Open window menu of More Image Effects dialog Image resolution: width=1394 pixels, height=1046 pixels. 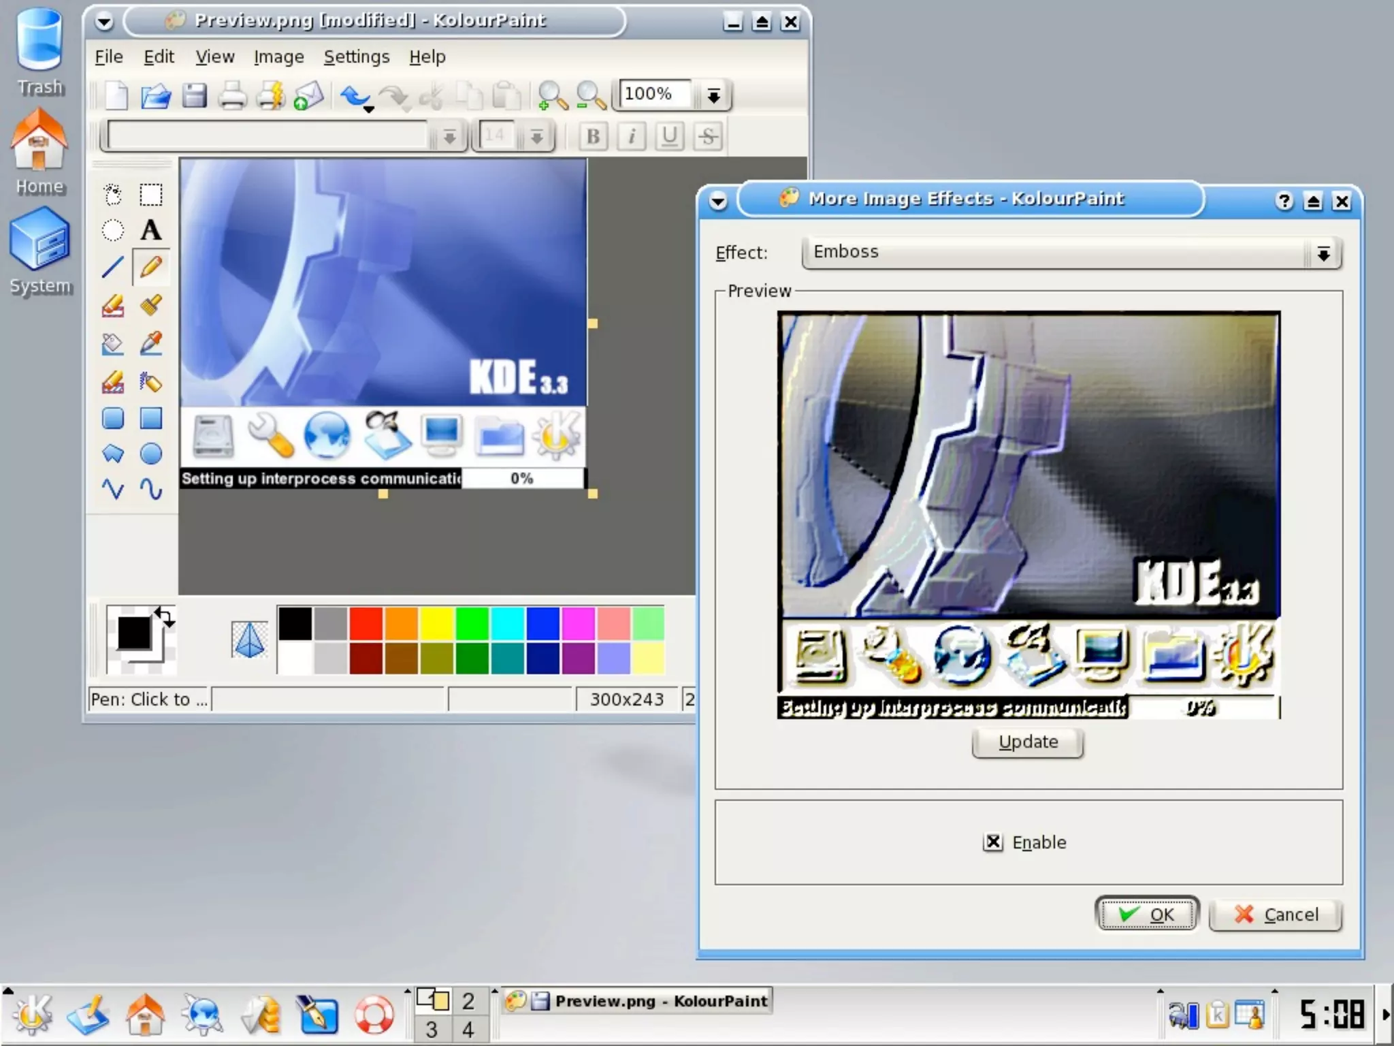click(x=718, y=201)
